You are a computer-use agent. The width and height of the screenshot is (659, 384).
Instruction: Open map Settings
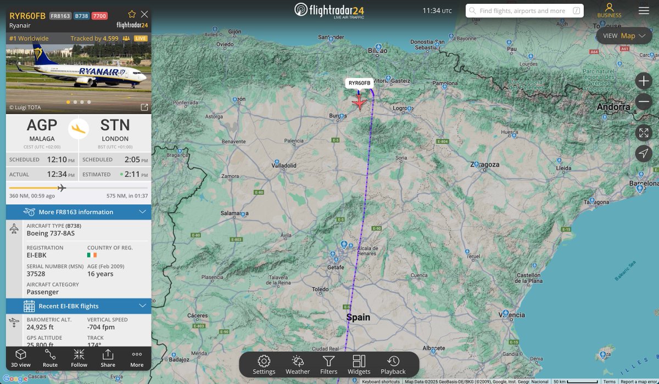point(264,365)
